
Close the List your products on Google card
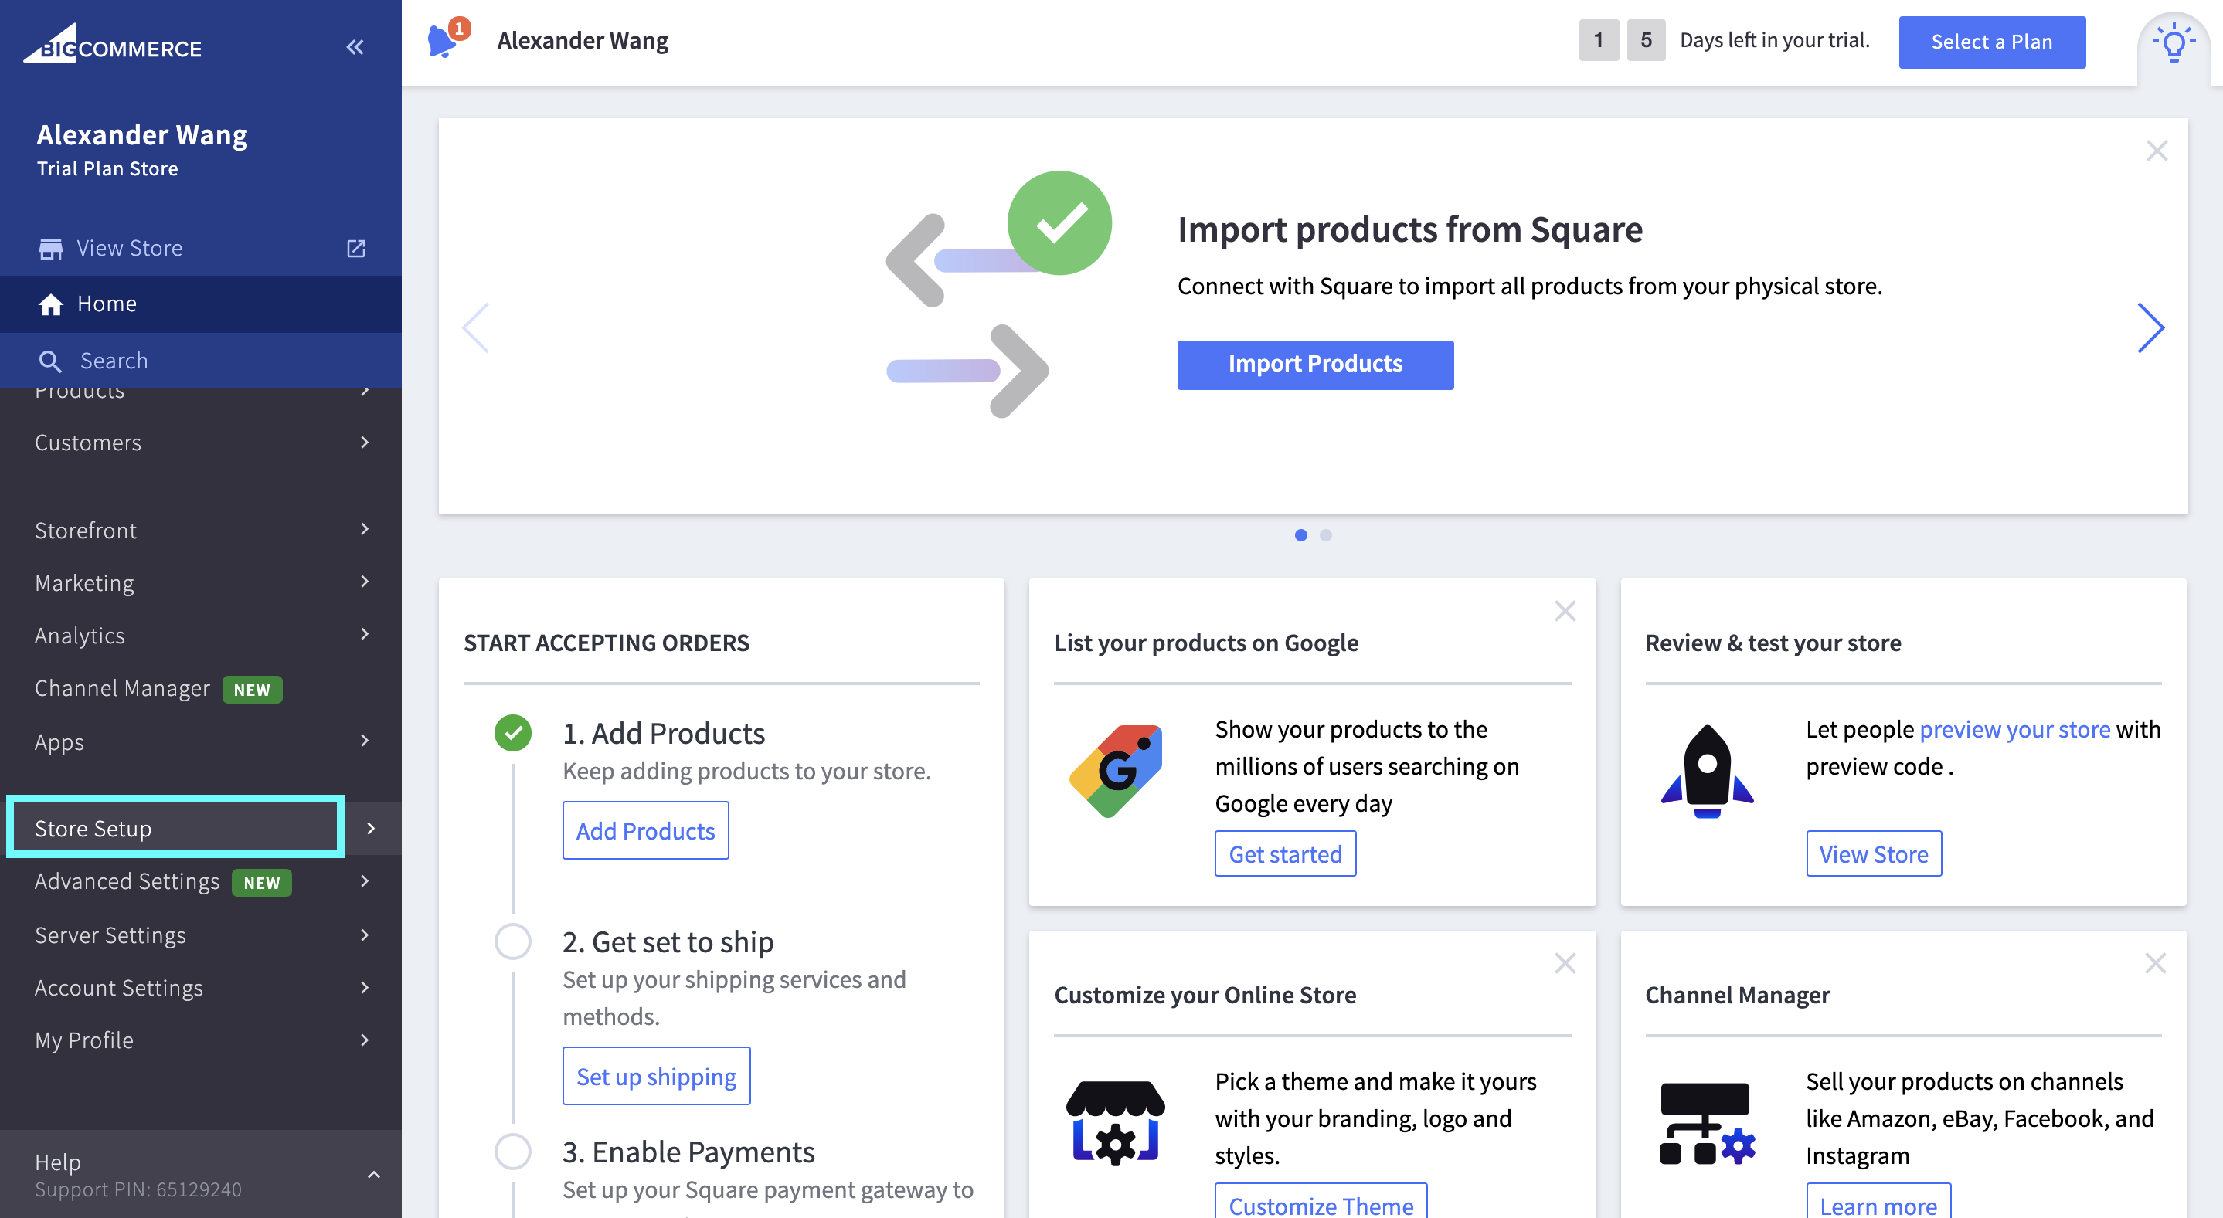point(1565,611)
